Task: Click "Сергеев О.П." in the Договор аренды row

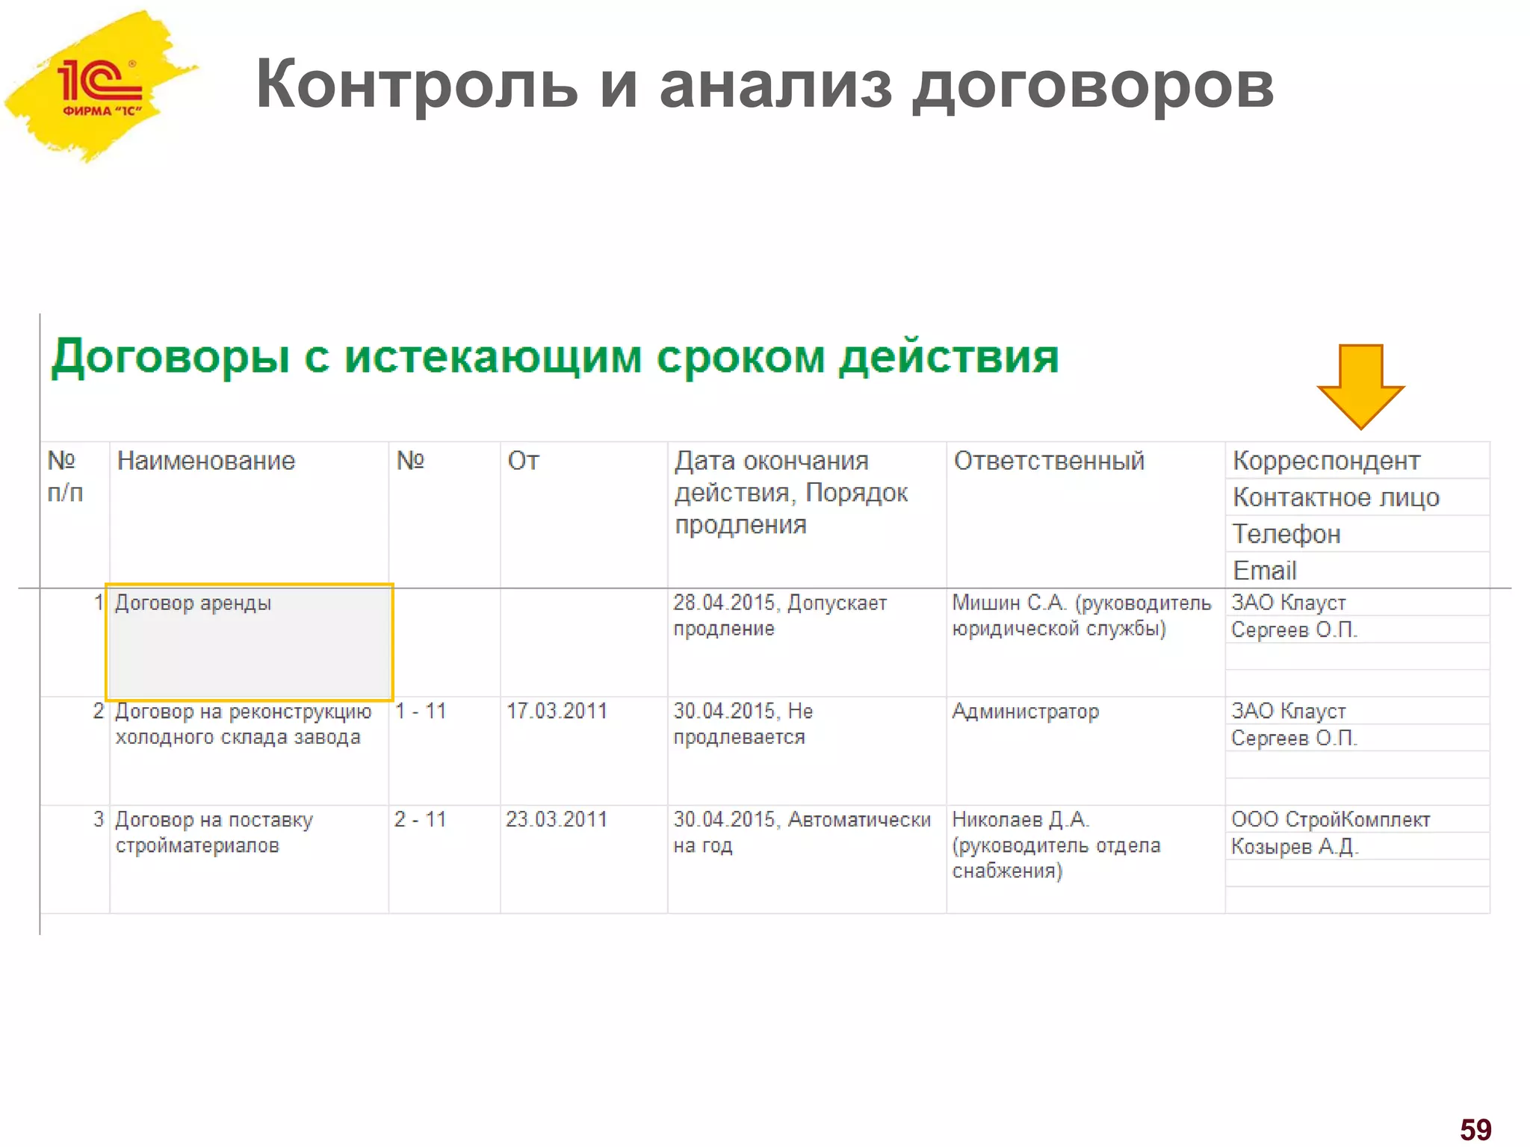Action: click(1357, 630)
